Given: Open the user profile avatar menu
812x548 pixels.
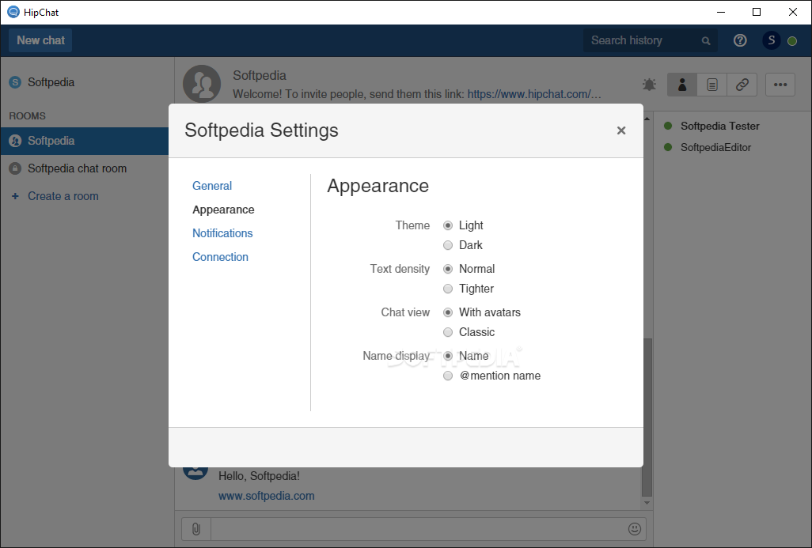Looking at the screenshot, I should click(x=772, y=40).
